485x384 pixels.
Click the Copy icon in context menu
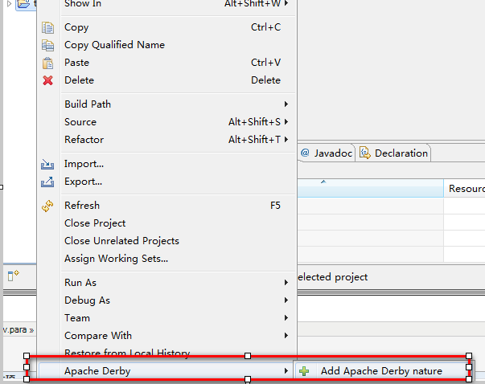[47, 27]
